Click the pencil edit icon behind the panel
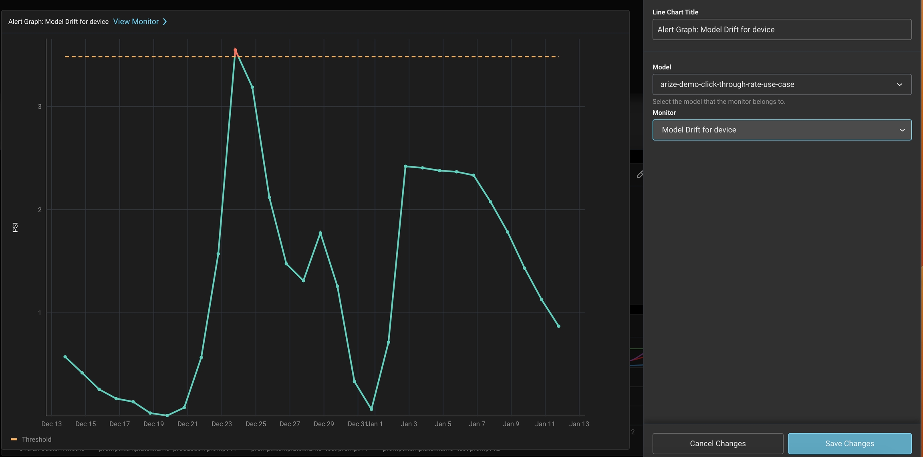The image size is (923, 457). click(640, 174)
